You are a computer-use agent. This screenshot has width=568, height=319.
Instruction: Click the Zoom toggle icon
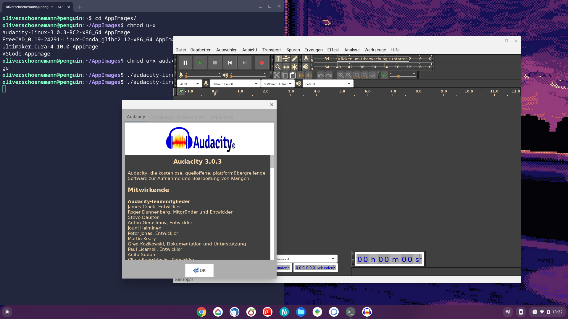coord(373,75)
